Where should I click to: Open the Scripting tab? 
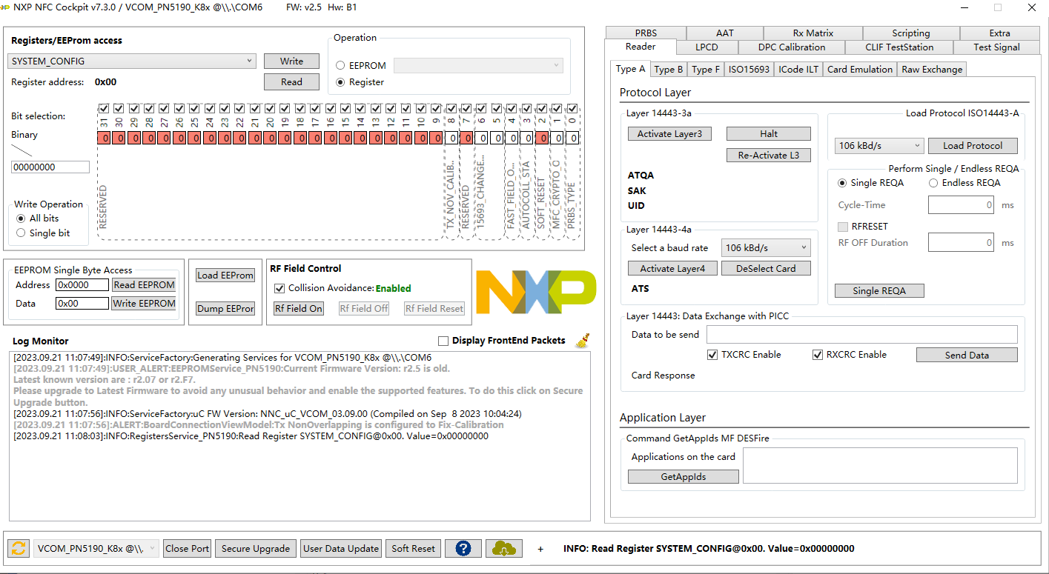click(x=911, y=33)
